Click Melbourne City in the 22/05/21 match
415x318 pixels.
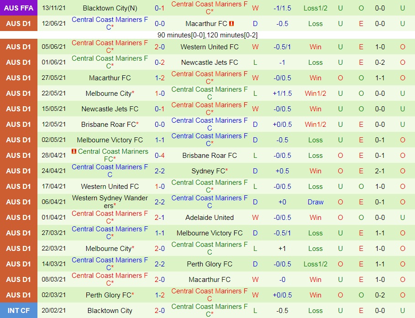click(110, 94)
